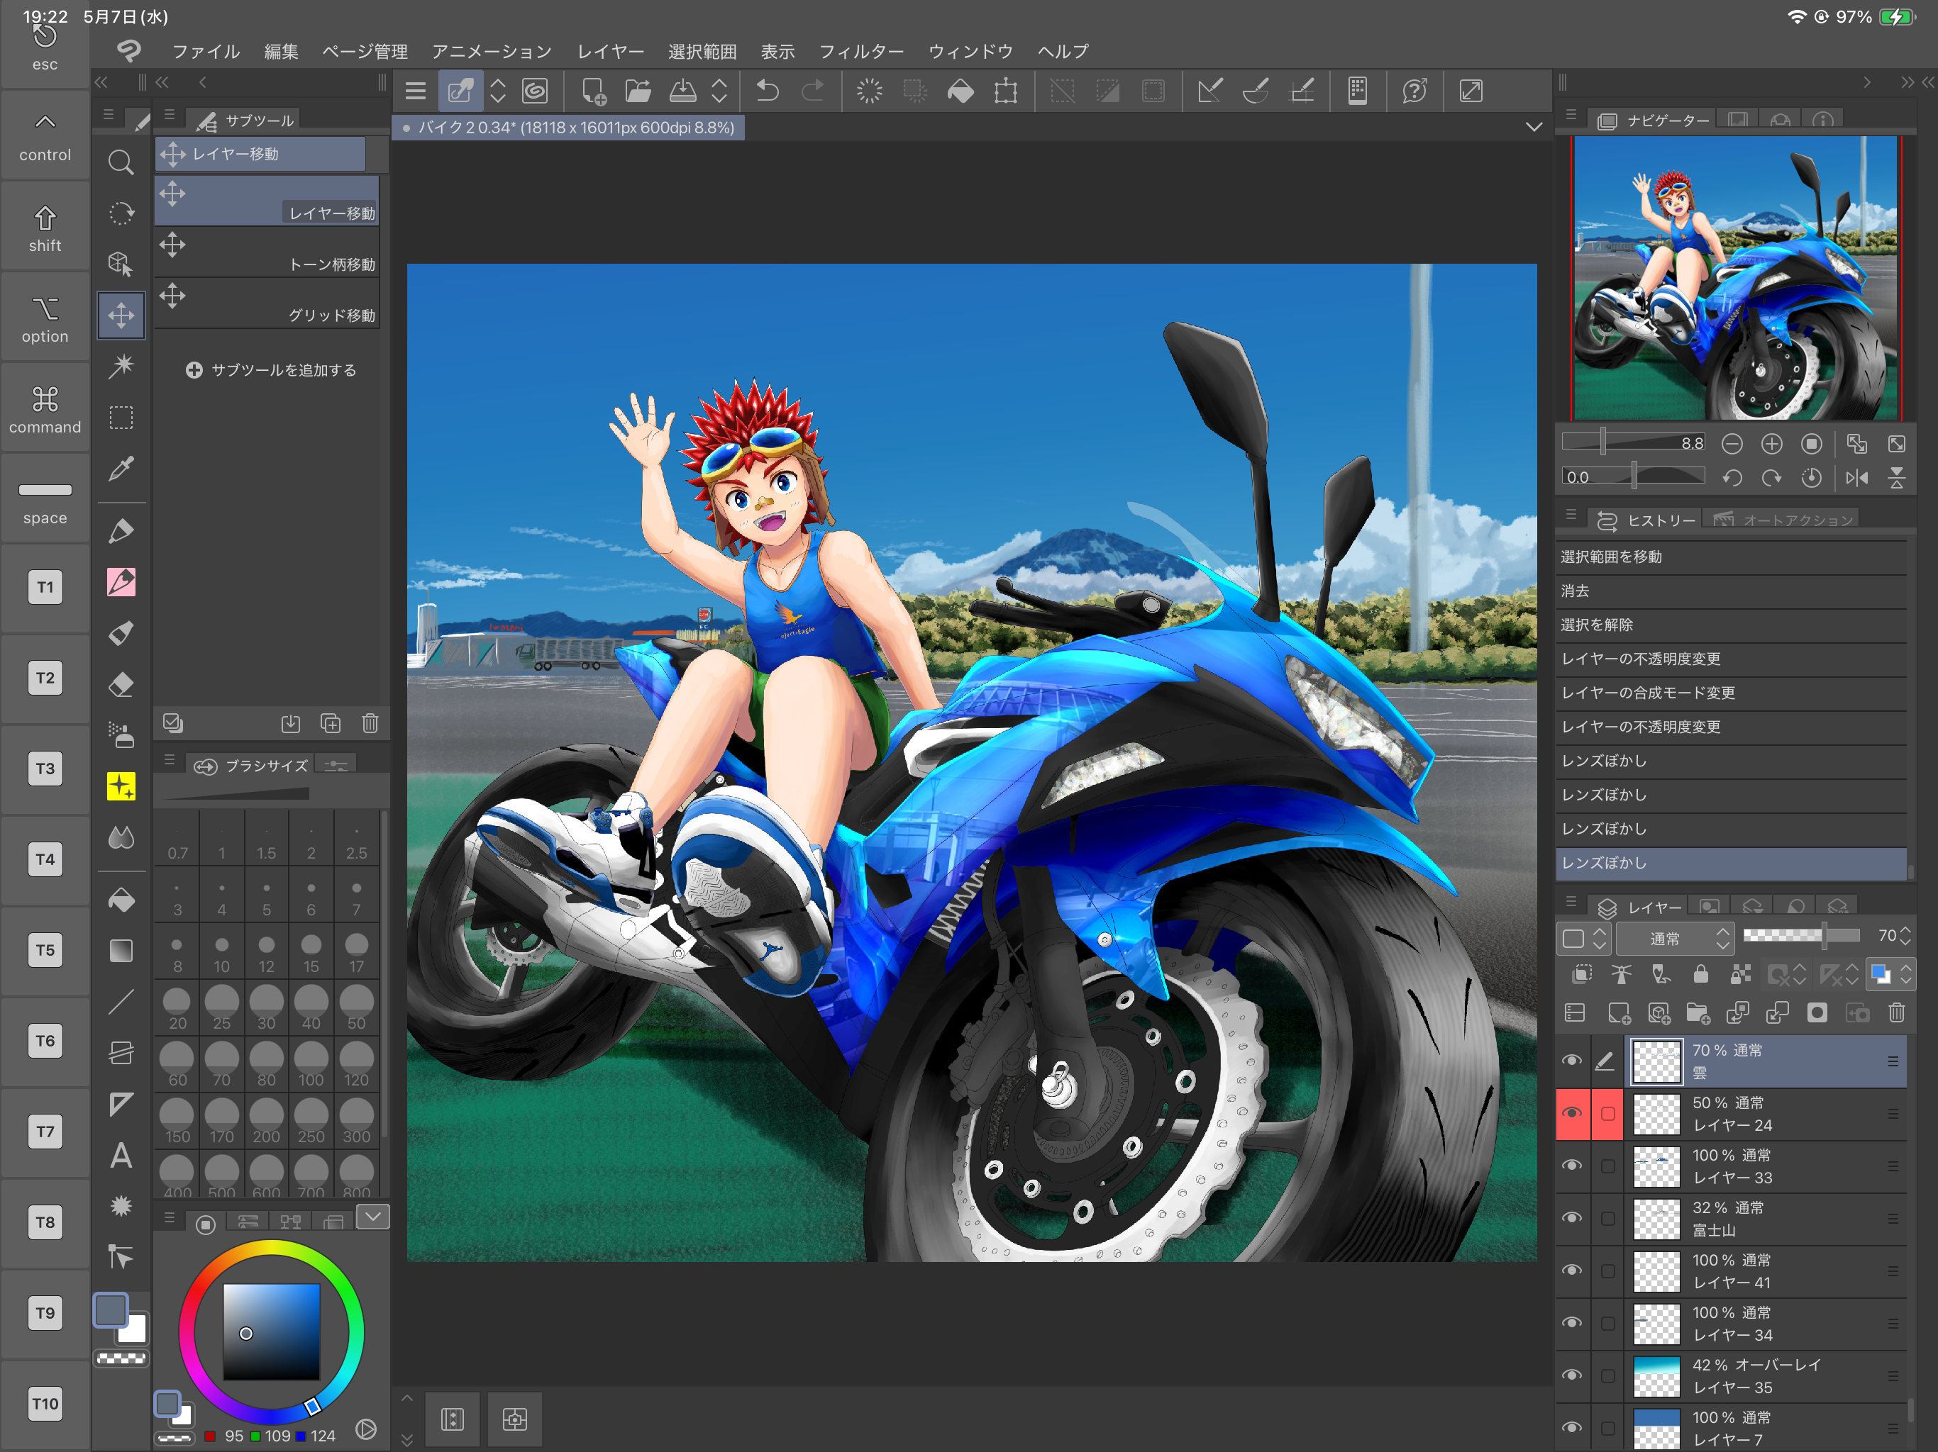
Task: Click the Lock layer padlock icon
Action: pos(1700,974)
